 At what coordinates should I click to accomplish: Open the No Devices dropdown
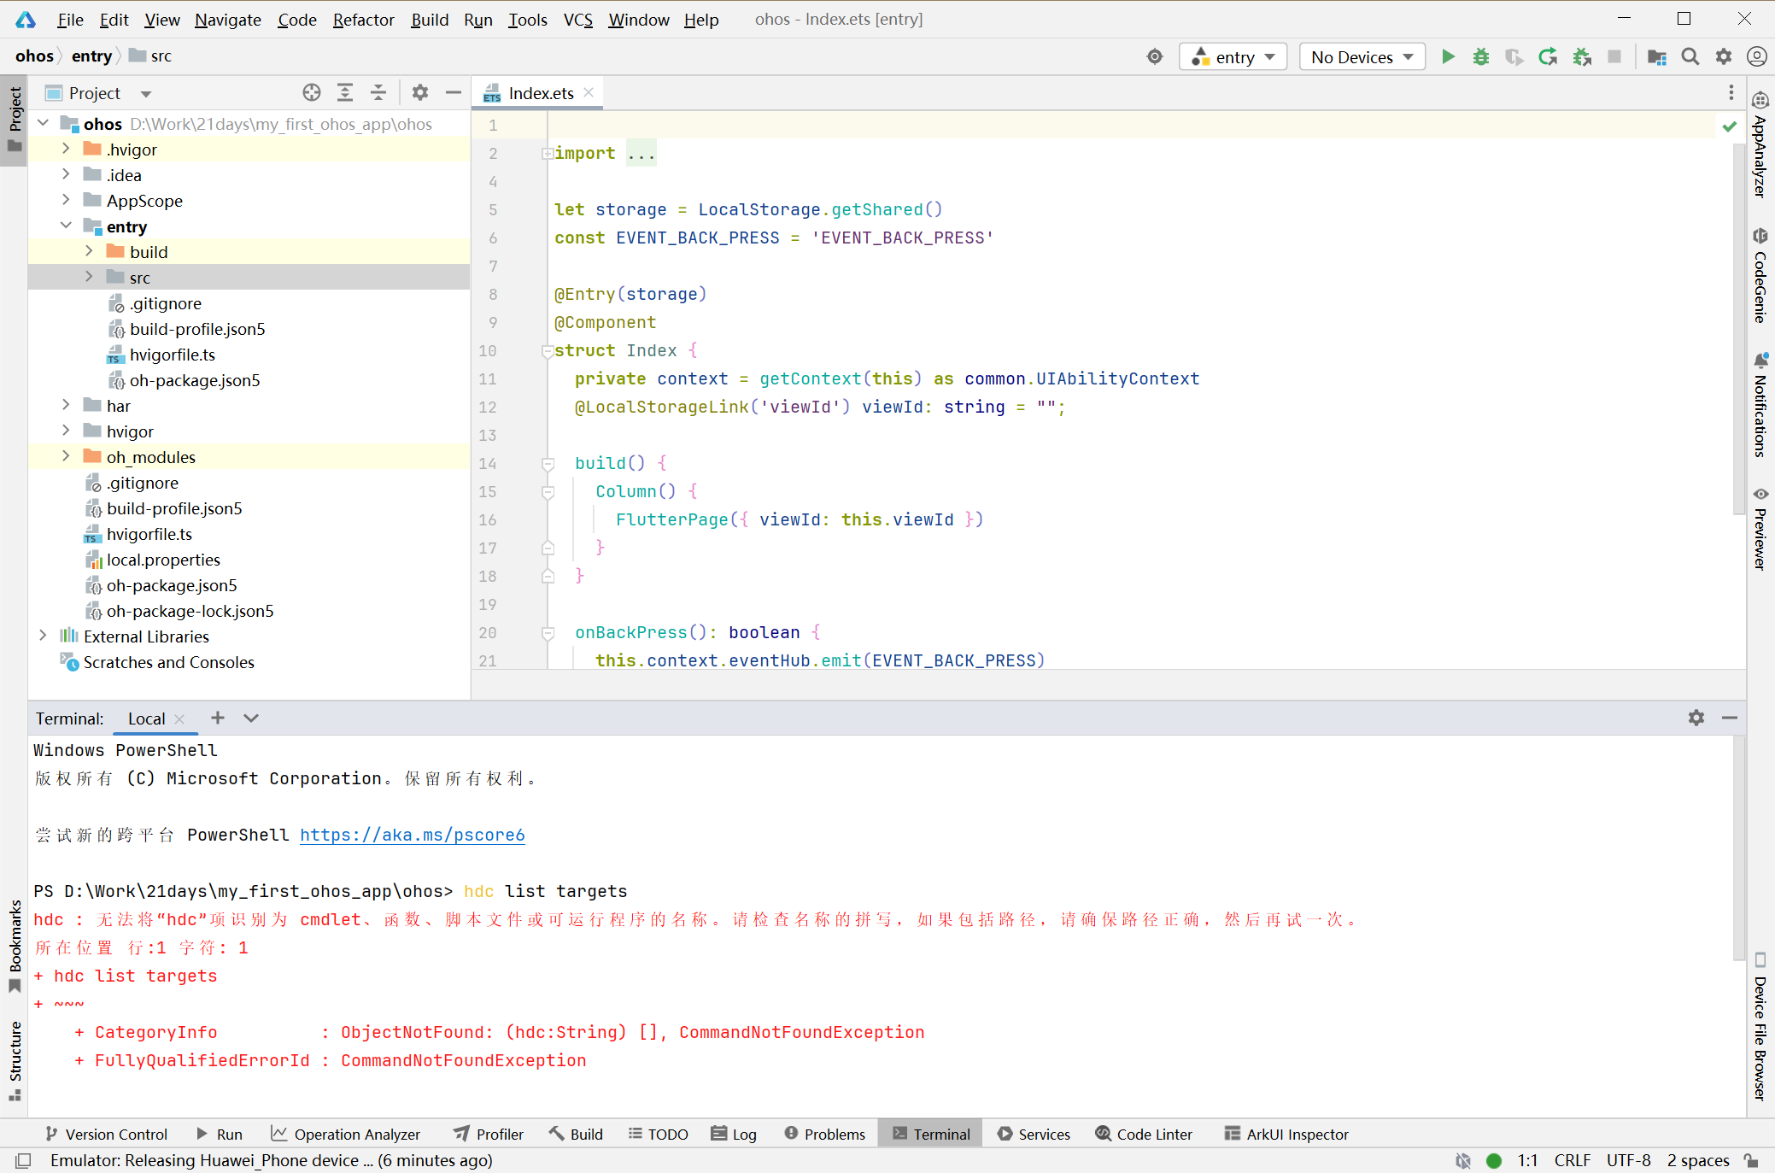coord(1362,57)
